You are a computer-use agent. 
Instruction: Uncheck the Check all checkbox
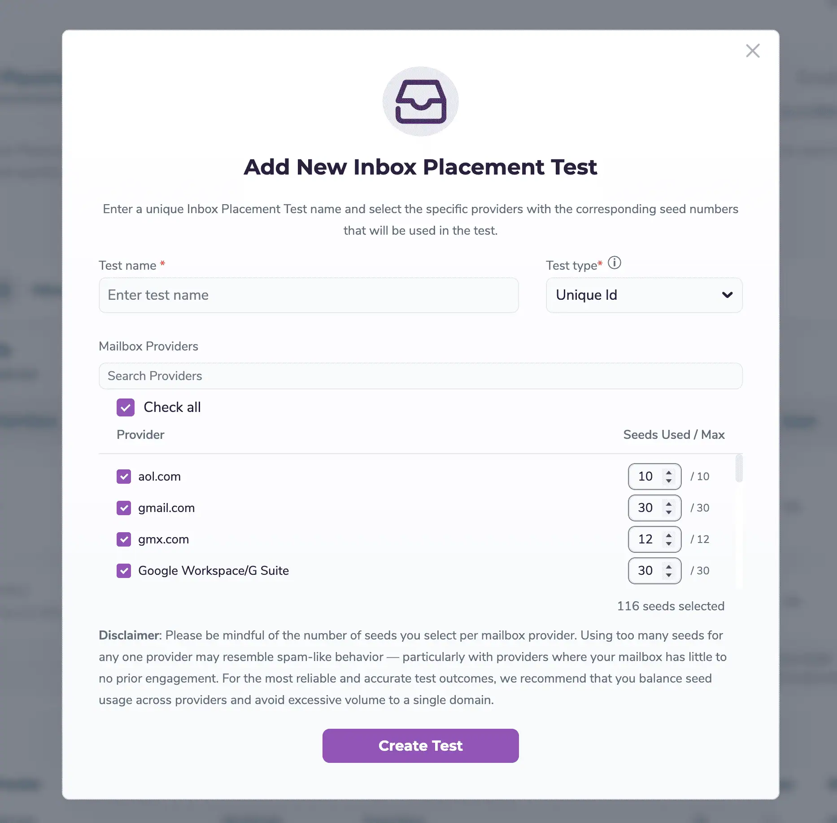click(x=126, y=407)
